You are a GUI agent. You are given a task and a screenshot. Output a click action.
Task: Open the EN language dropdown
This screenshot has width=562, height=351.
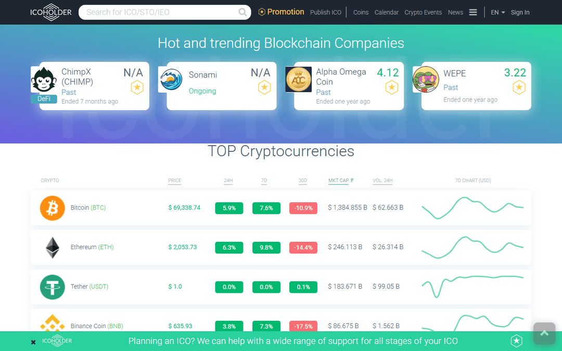pos(498,12)
